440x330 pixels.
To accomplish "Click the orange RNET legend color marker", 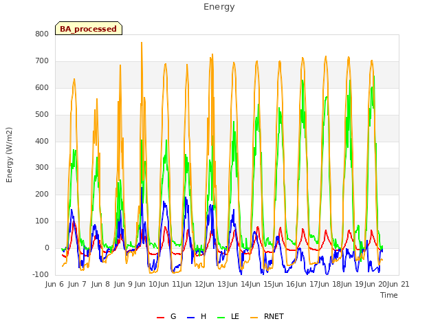I will pos(254,317).
